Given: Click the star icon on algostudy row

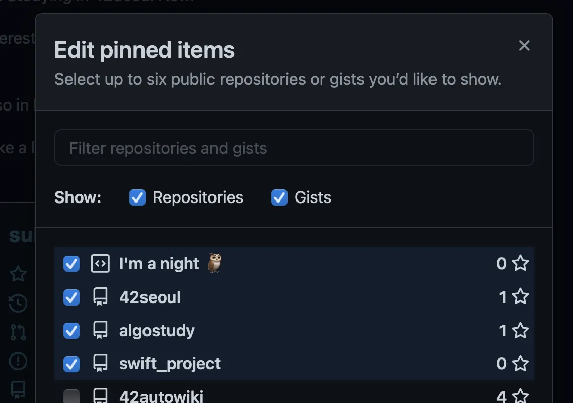Looking at the screenshot, I should tap(520, 330).
